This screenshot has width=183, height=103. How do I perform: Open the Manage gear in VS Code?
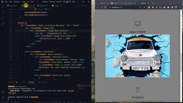pyautogui.click(x=3, y=98)
